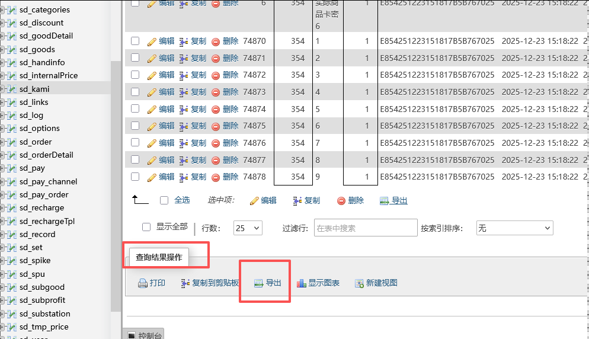This screenshot has width=589, height=339.
Task: Toggle the Show all checkbox
Action: [x=146, y=227]
